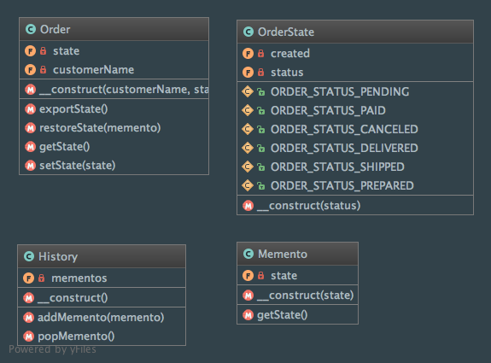Click the field icon of created
This screenshot has width=491, height=363.
pyautogui.click(x=248, y=54)
